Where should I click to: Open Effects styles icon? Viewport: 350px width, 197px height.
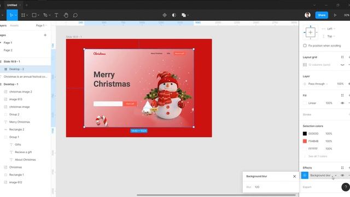point(342,168)
